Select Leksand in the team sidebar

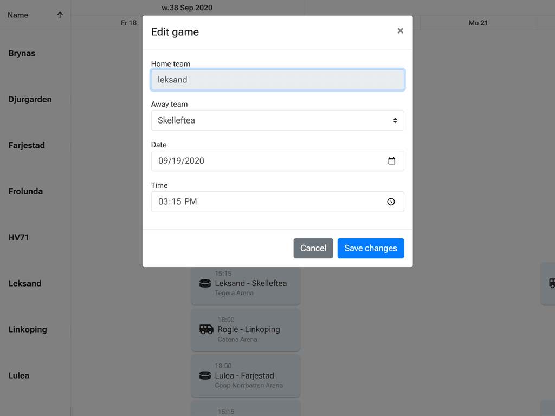pos(25,283)
